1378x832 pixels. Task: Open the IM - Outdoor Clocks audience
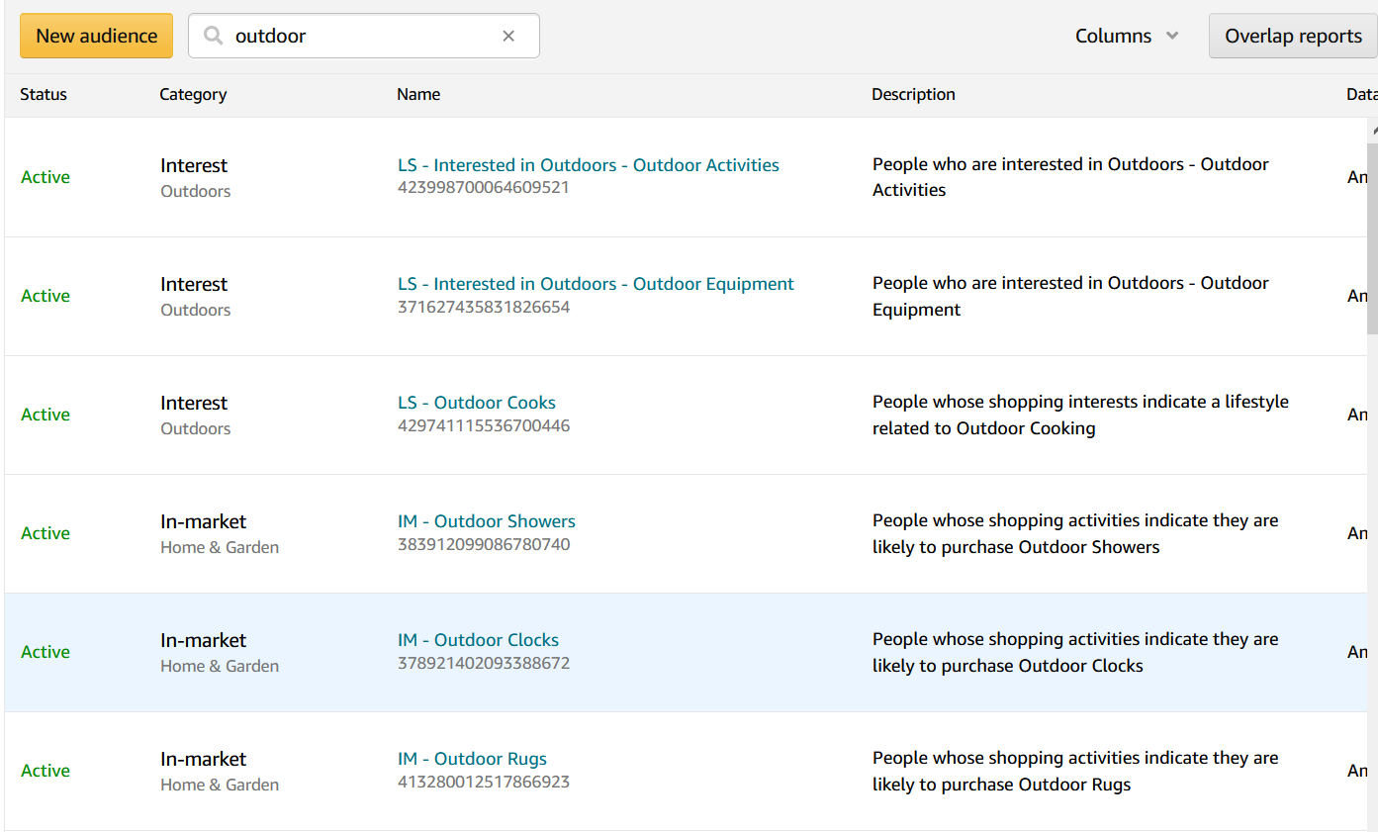click(x=478, y=640)
